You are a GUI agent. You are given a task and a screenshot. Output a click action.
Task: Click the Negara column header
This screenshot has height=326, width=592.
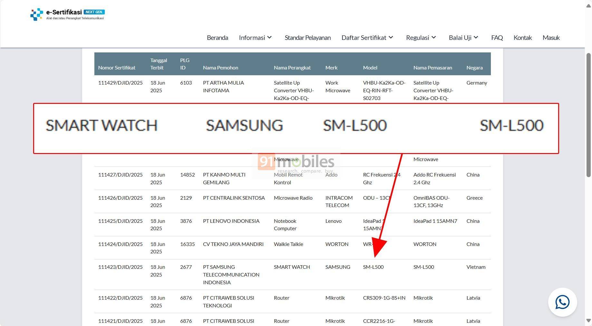pyautogui.click(x=474, y=68)
